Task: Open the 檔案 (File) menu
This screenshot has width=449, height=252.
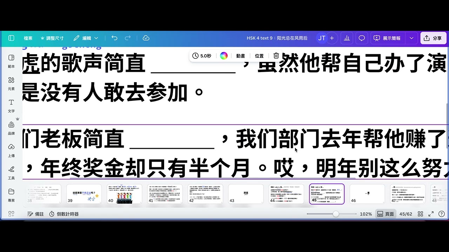Action: [28, 38]
